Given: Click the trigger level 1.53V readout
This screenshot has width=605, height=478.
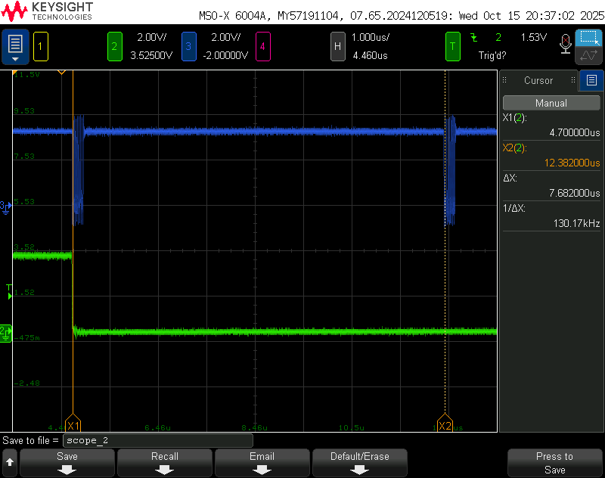Looking at the screenshot, I should (x=534, y=37).
